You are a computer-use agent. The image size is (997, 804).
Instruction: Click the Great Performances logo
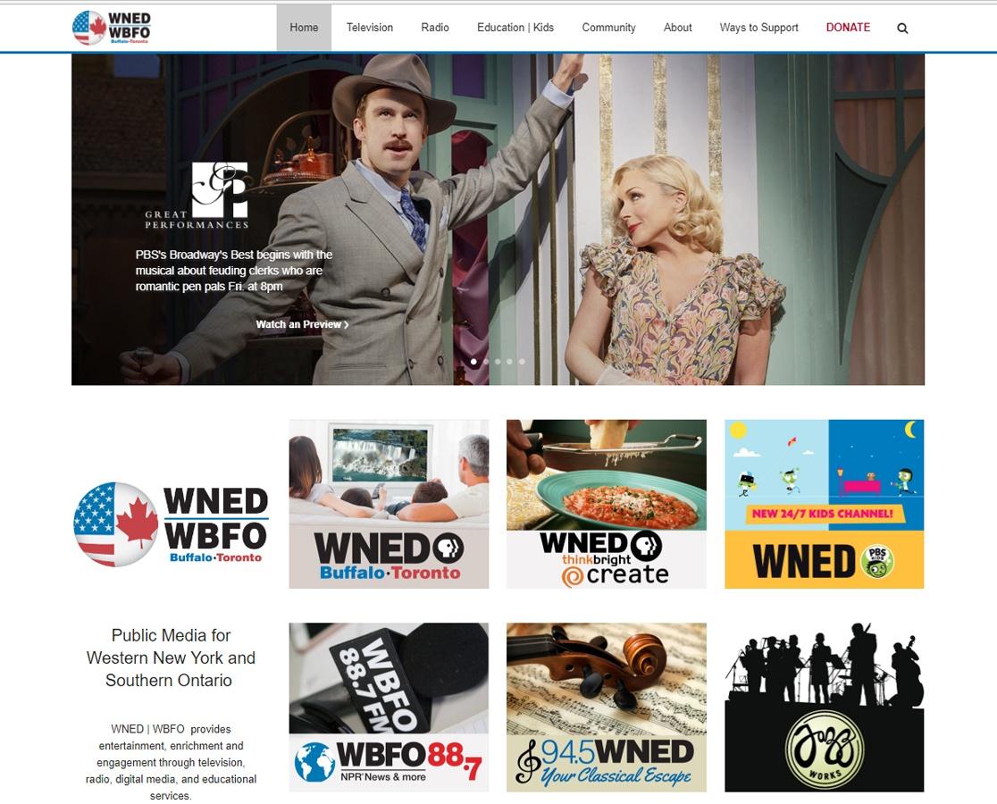pyautogui.click(x=197, y=195)
